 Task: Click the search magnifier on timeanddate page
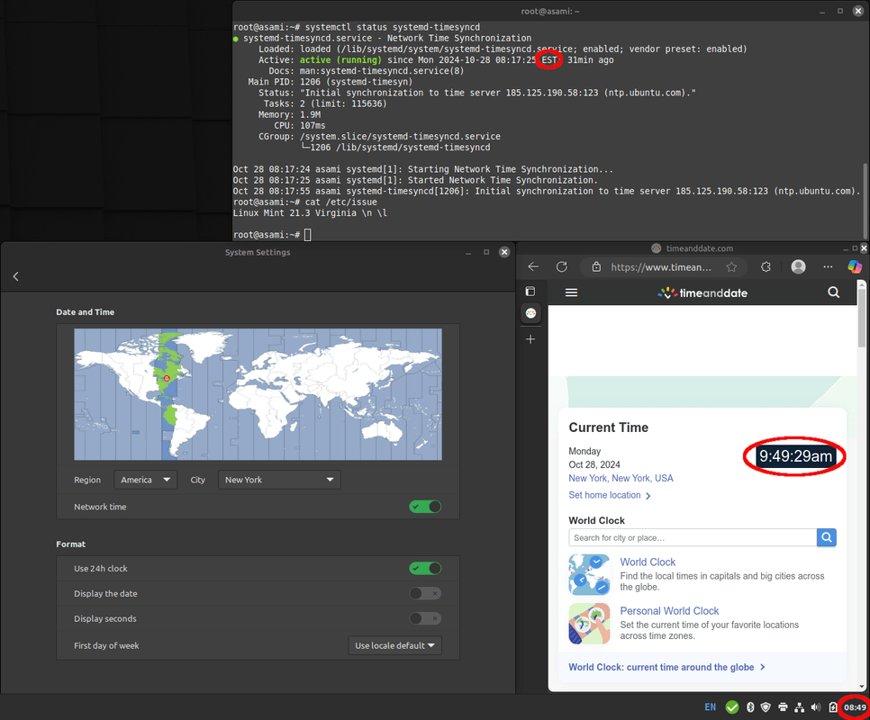833,292
